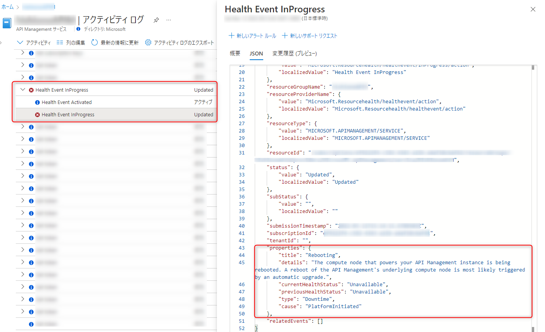Collapse the Health Event InProgress group chevron
The height and width of the screenshot is (332, 545).
[22, 89]
